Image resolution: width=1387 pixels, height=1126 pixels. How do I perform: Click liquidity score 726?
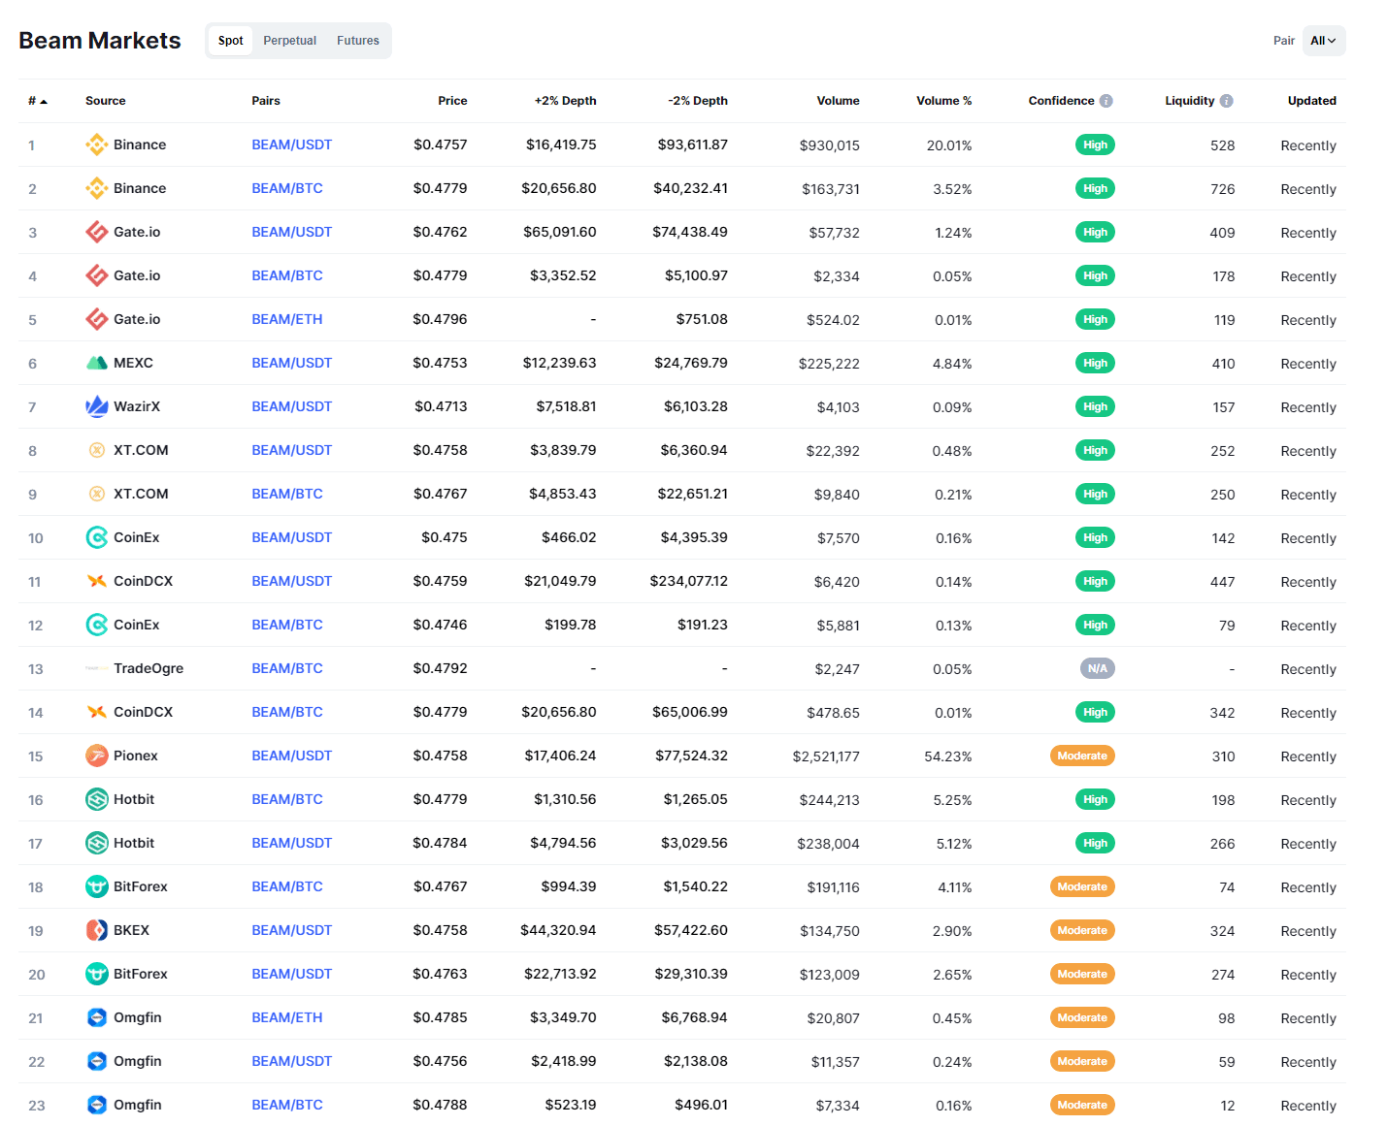pos(1222,189)
